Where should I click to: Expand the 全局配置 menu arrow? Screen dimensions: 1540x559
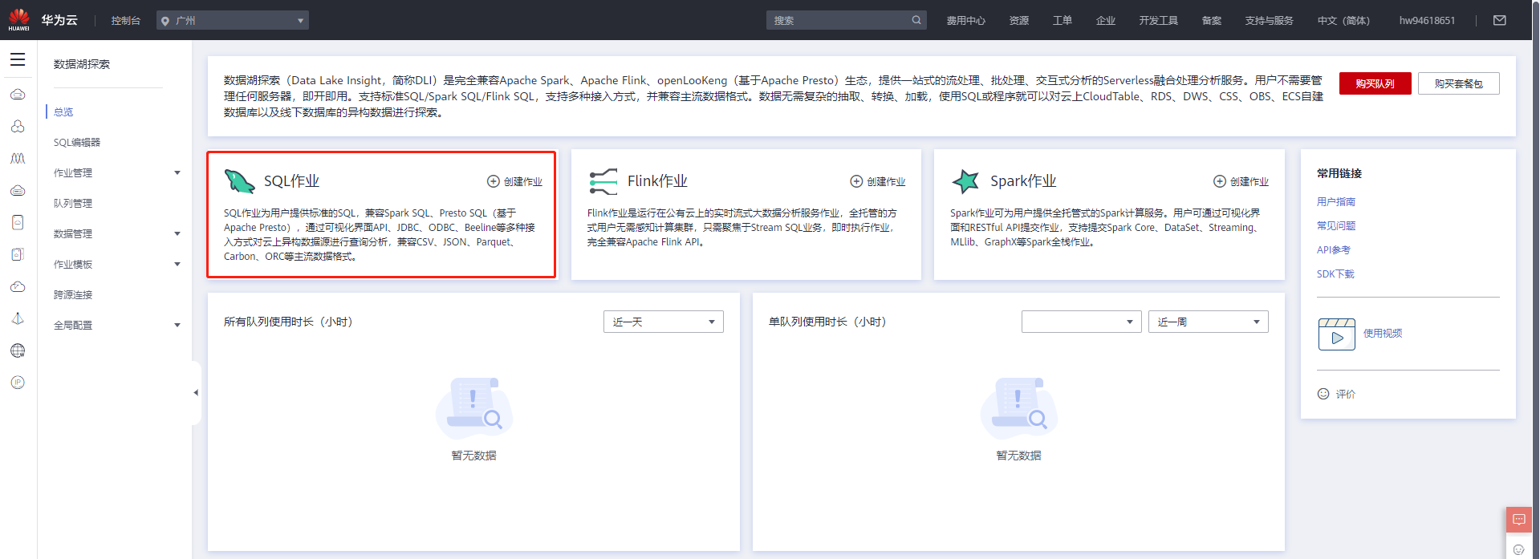coord(177,325)
